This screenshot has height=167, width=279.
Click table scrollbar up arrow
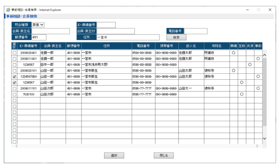tap(264, 55)
